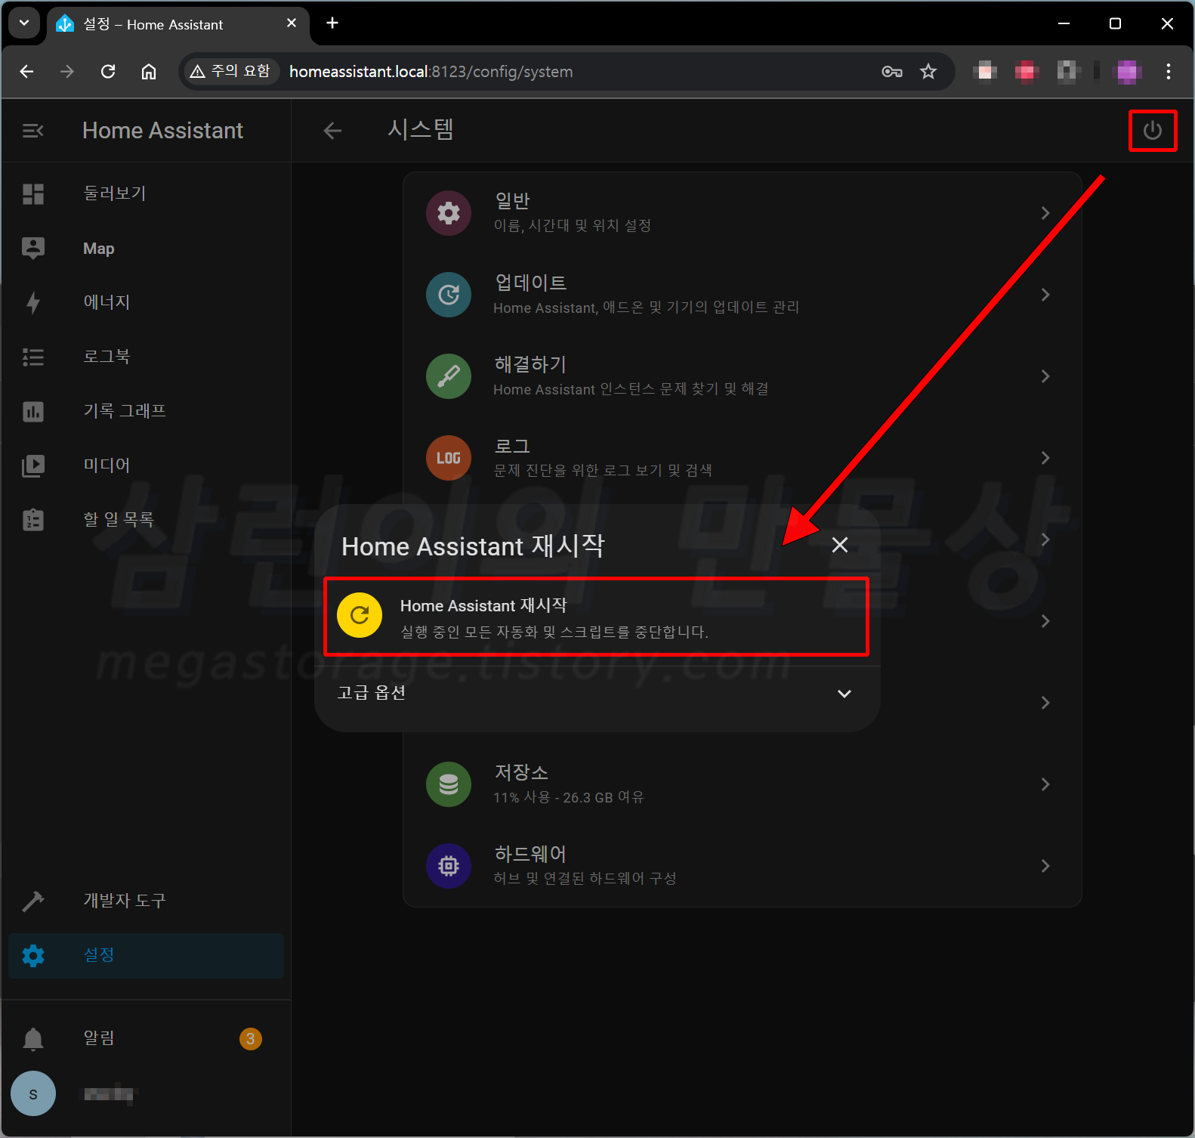Open 업데이트 settings entry
1195x1138 pixels.
[743, 295]
